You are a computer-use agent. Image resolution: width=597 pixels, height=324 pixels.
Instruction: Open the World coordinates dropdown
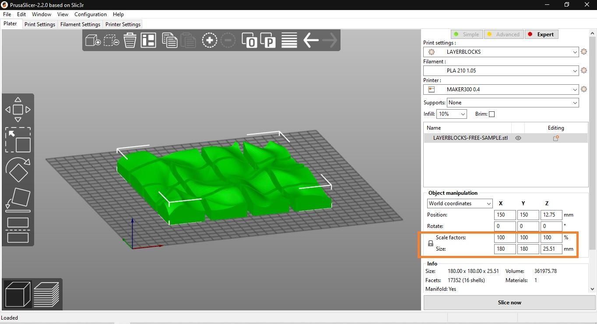[x=460, y=203]
